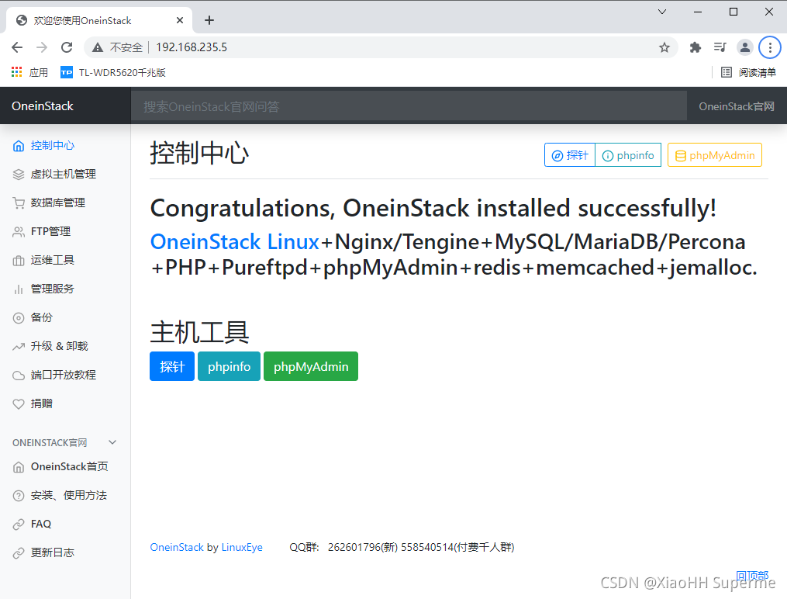Click the disc icon beside 备份
Image resolution: width=787 pixels, height=599 pixels.
pos(19,318)
